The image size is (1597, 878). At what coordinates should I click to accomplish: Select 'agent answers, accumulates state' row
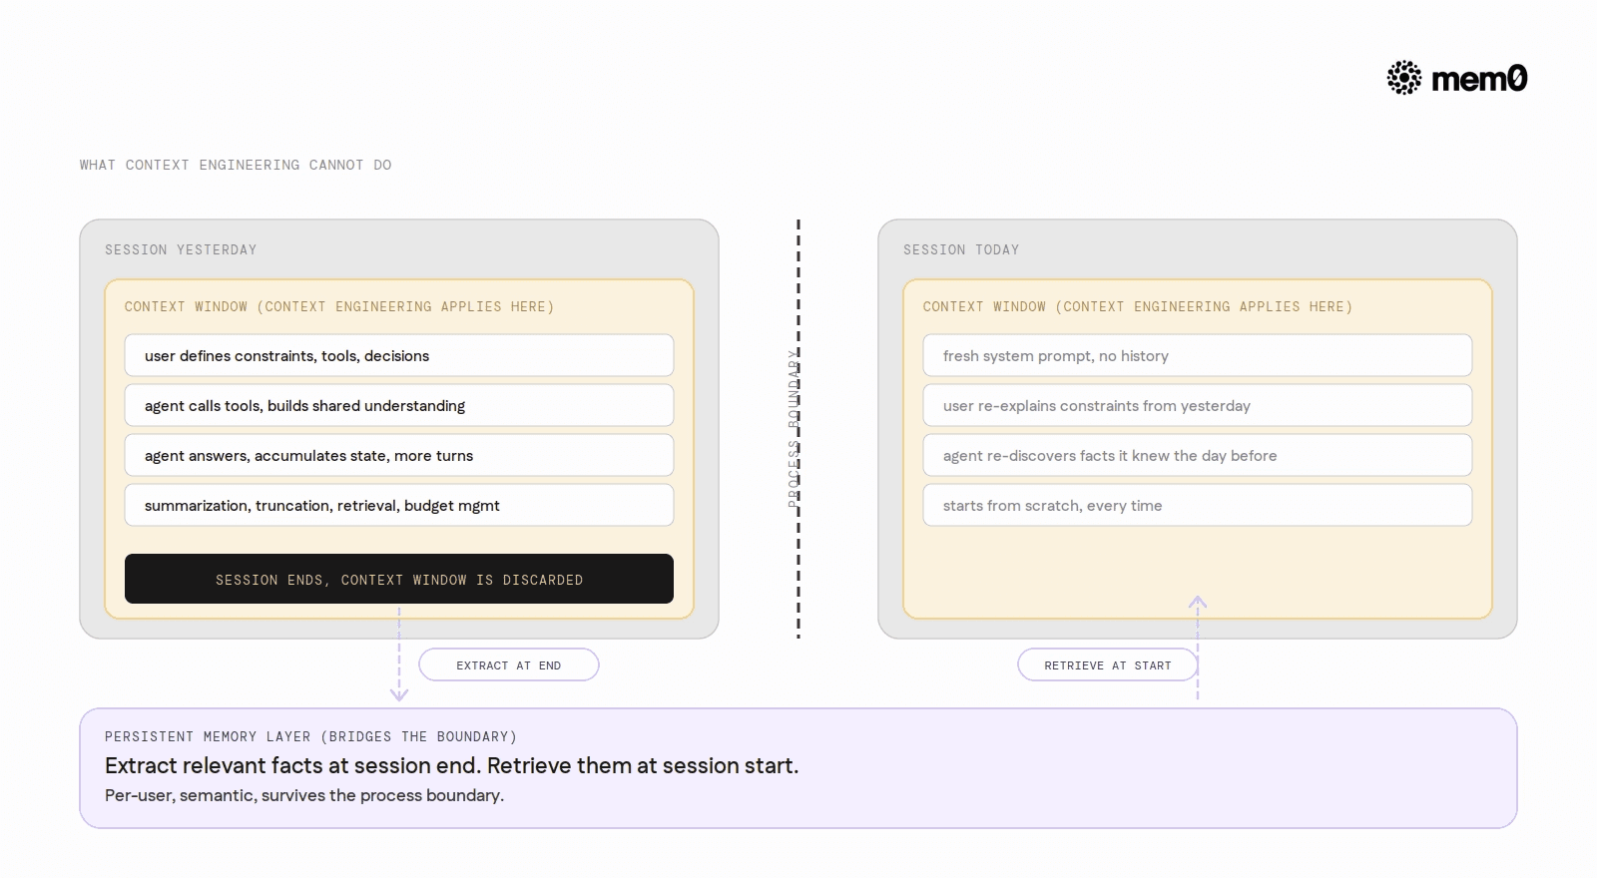pyautogui.click(x=399, y=456)
